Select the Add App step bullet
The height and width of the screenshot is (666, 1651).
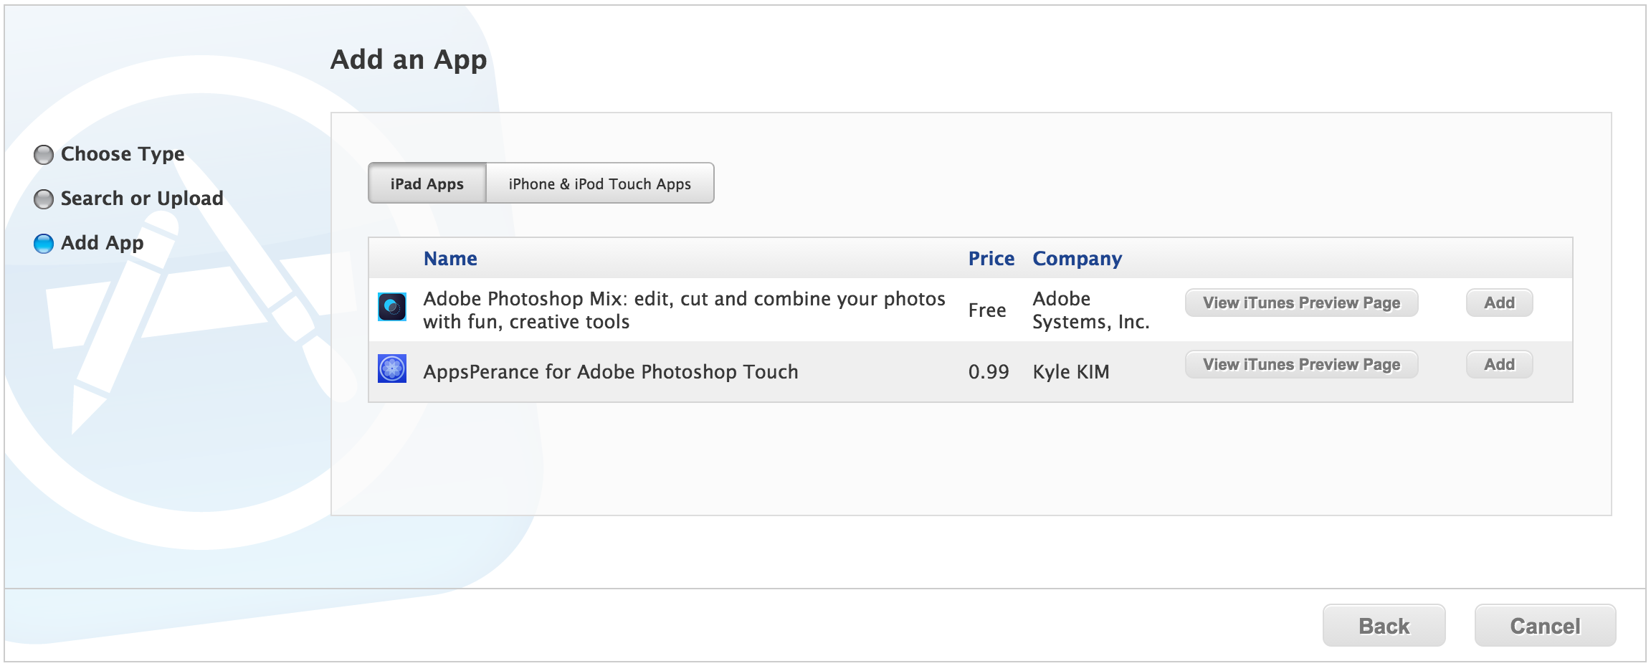[x=44, y=244]
